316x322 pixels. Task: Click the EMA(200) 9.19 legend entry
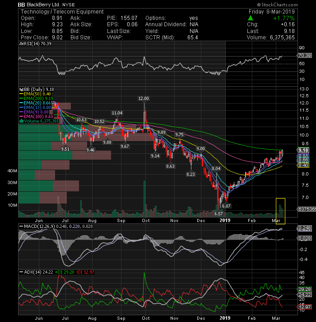[36, 99]
